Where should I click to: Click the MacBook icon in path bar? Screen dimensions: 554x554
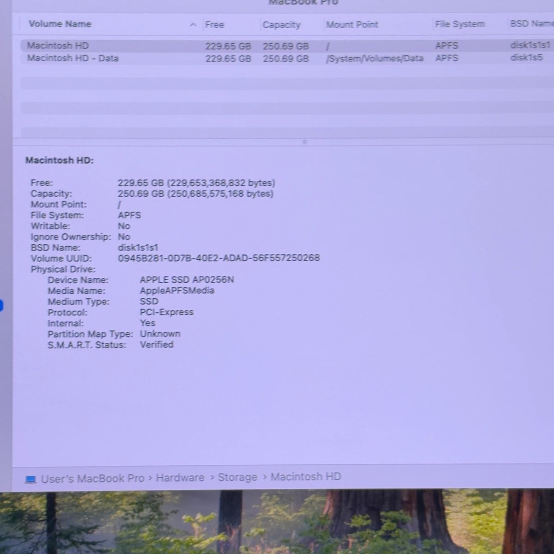pos(31,480)
